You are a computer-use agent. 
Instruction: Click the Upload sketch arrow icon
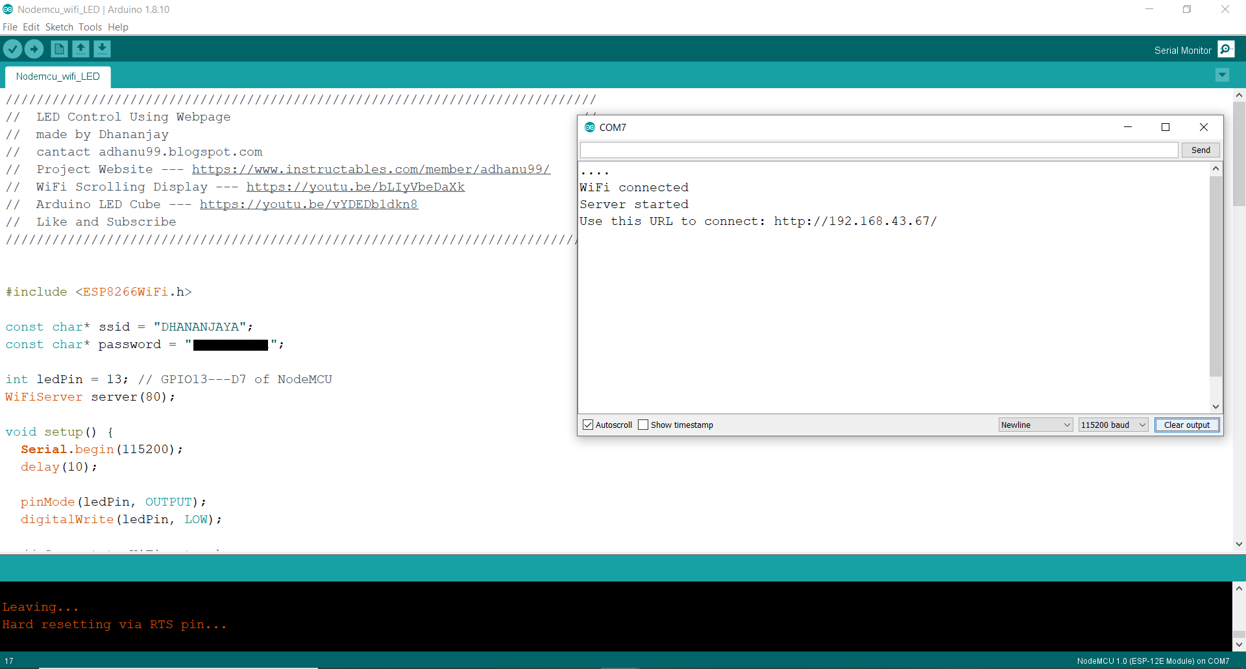click(x=34, y=49)
